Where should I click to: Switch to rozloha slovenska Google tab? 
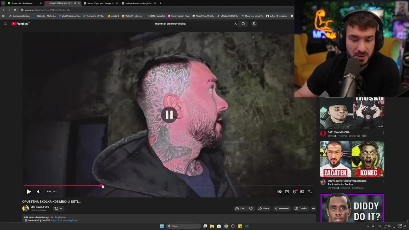[x=139, y=3]
